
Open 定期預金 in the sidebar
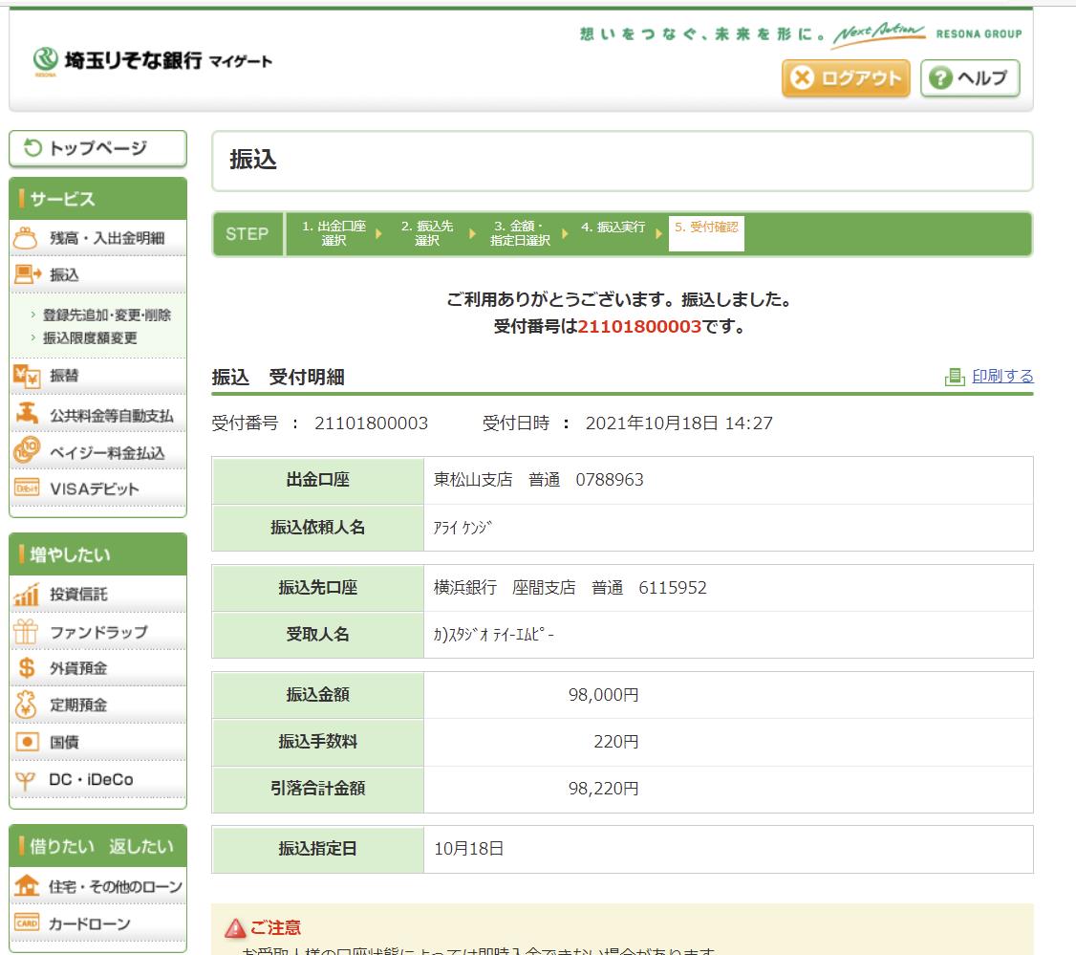pos(78,705)
